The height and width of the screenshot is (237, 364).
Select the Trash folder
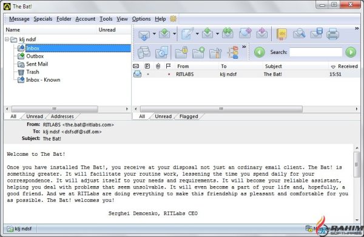tap(33, 72)
